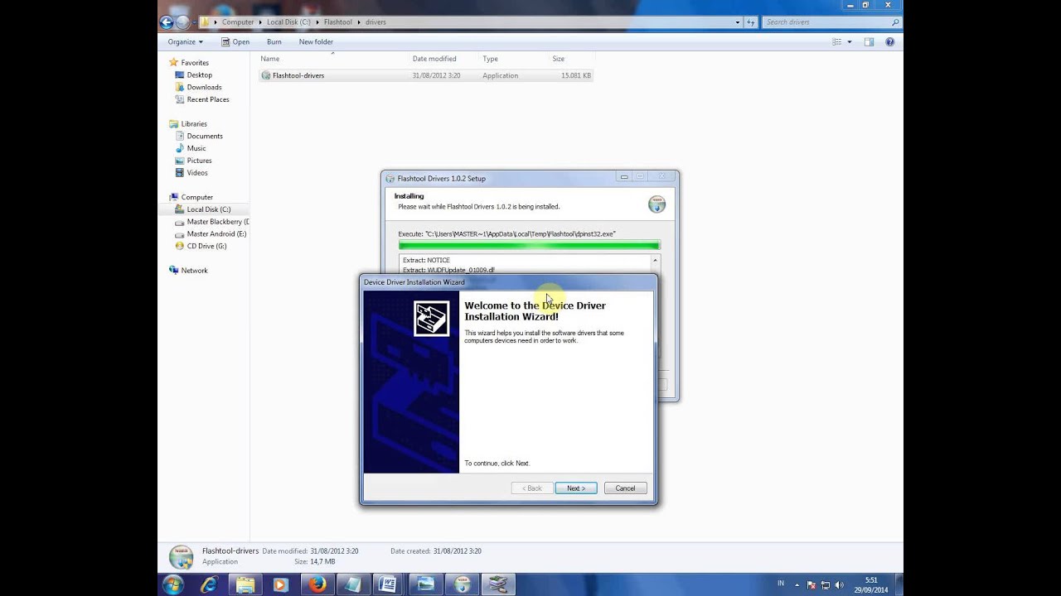Select Master Android (E:) drive
1061x596 pixels.
click(x=216, y=234)
